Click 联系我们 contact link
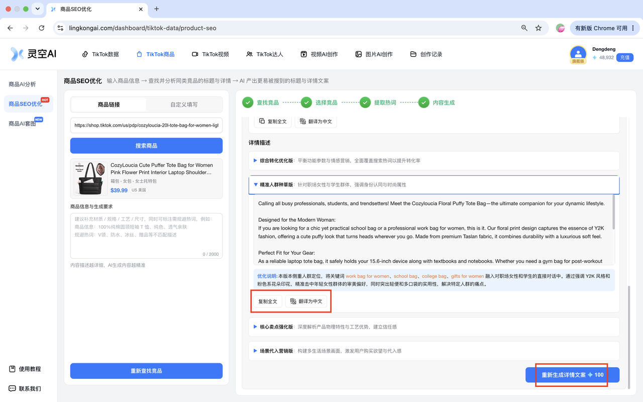 point(25,388)
